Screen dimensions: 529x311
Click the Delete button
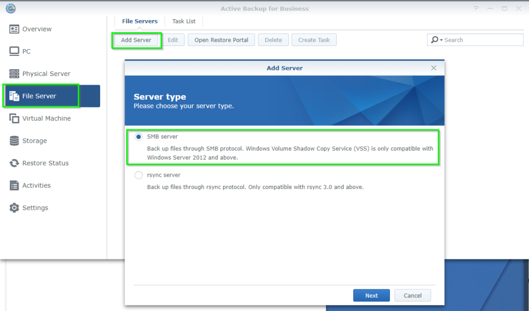[x=273, y=40]
